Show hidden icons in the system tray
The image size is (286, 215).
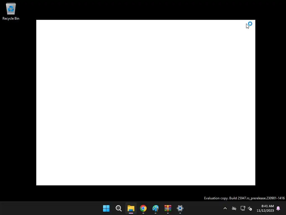point(225,208)
